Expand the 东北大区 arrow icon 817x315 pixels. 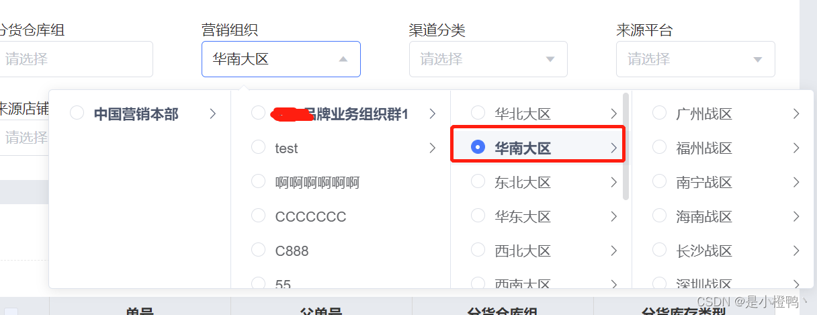613,182
